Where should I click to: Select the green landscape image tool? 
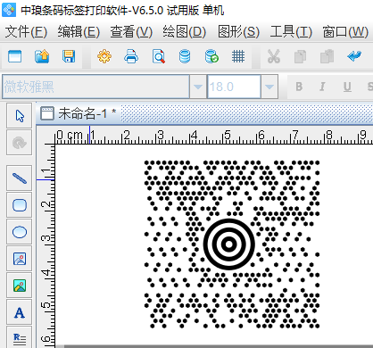pos(20,286)
